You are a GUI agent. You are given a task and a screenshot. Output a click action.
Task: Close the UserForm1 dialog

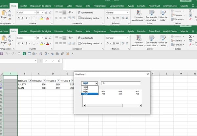coord(147,74)
